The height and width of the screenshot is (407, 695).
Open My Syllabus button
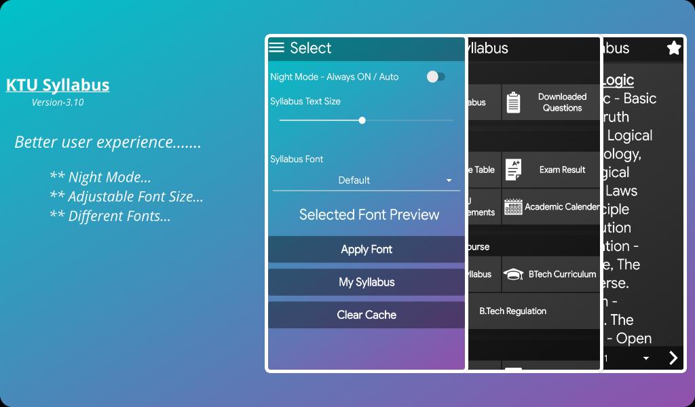pos(367,282)
